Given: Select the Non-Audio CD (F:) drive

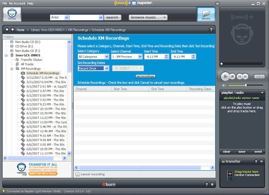Looking at the screenshot, I should [27, 51].
